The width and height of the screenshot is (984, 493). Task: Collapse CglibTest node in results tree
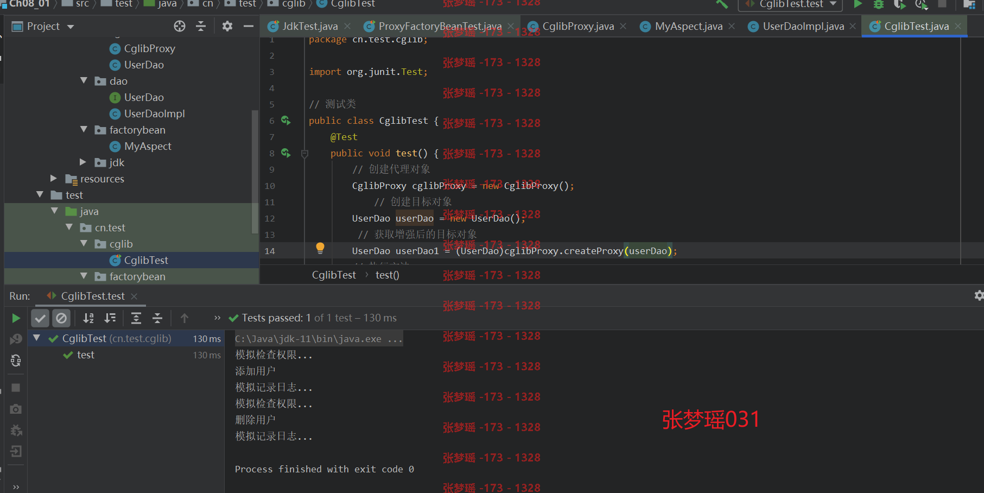(36, 338)
